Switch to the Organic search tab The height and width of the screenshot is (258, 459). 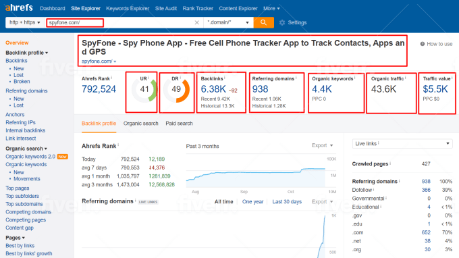click(141, 124)
